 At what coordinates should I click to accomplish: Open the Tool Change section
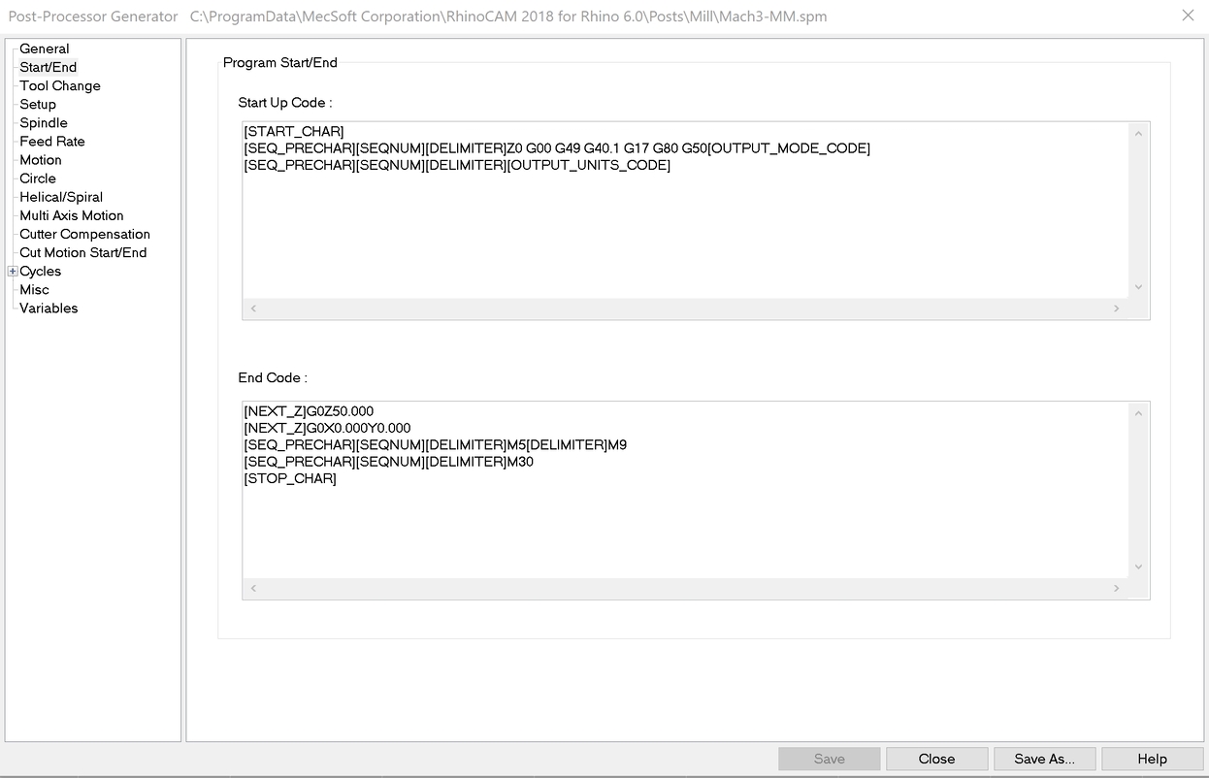coord(59,85)
